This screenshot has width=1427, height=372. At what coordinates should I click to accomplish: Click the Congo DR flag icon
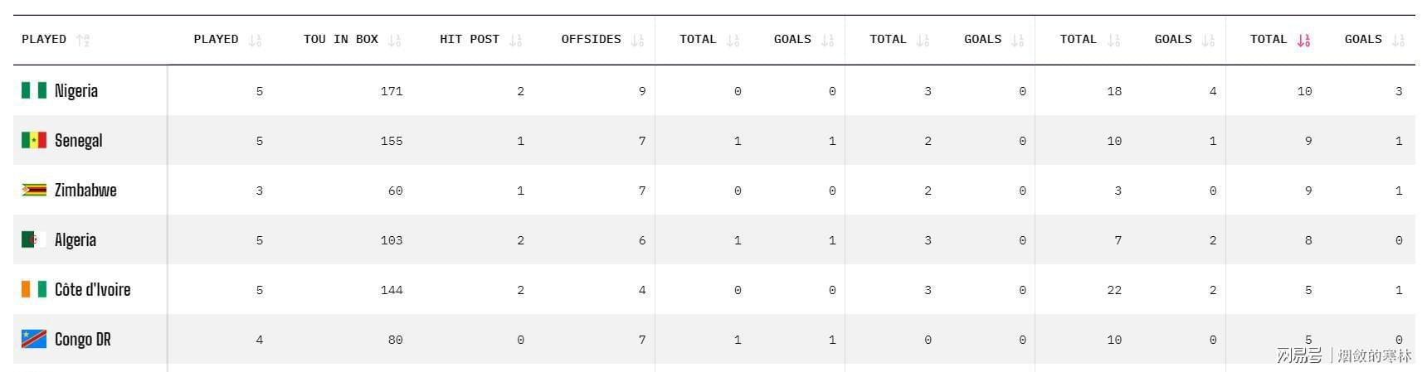tap(34, 339)
